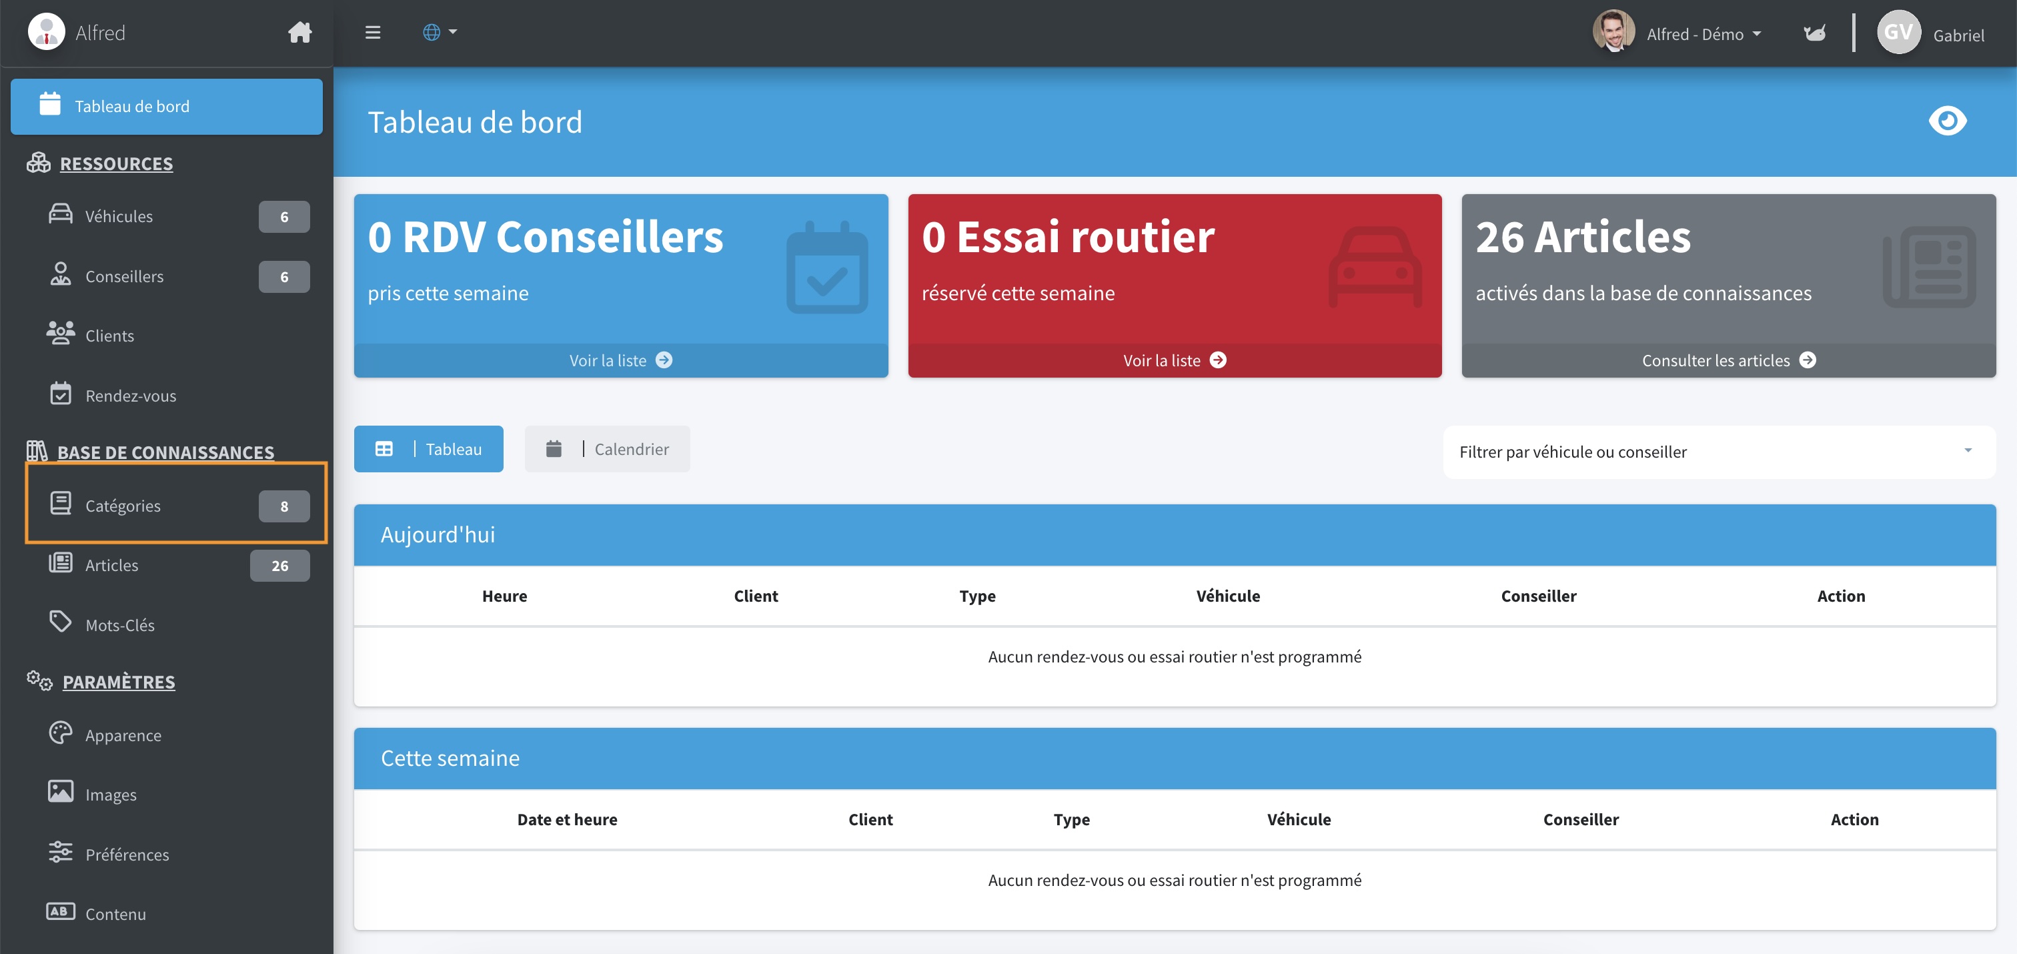Select the Tableau view tab
Image resolution: width=2017 pixels, height=954 pixels.
pyautogui.click(x=428, y=450)
